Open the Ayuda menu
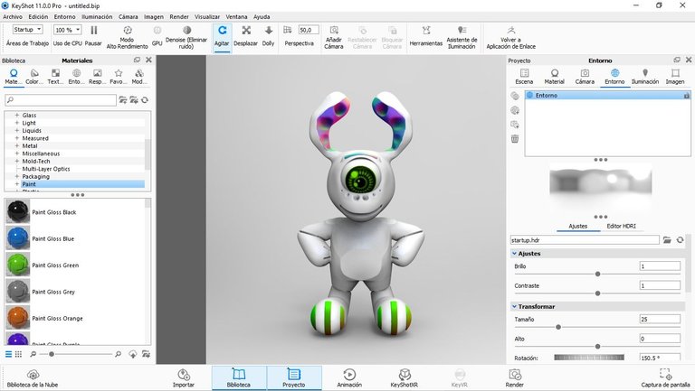 point(262,17)
